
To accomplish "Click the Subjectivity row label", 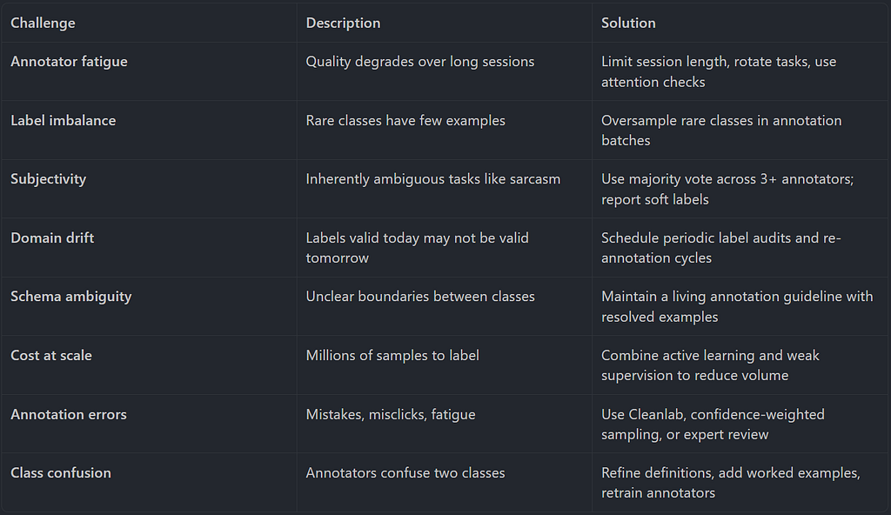I will (x=49, y=179).
